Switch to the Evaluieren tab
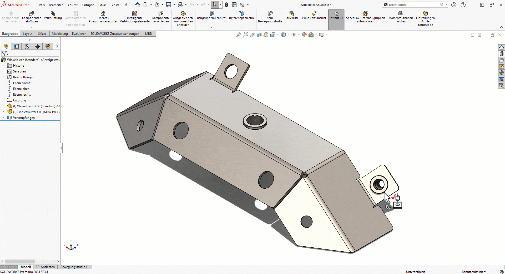Viewport: 505px width, 274px height. [x=79, y=34]
